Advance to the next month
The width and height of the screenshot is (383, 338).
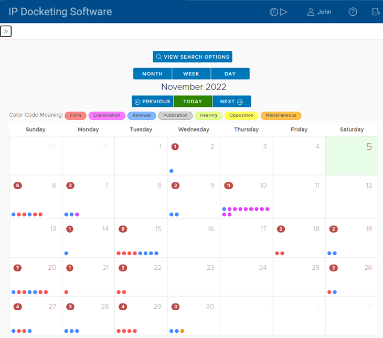231,102
